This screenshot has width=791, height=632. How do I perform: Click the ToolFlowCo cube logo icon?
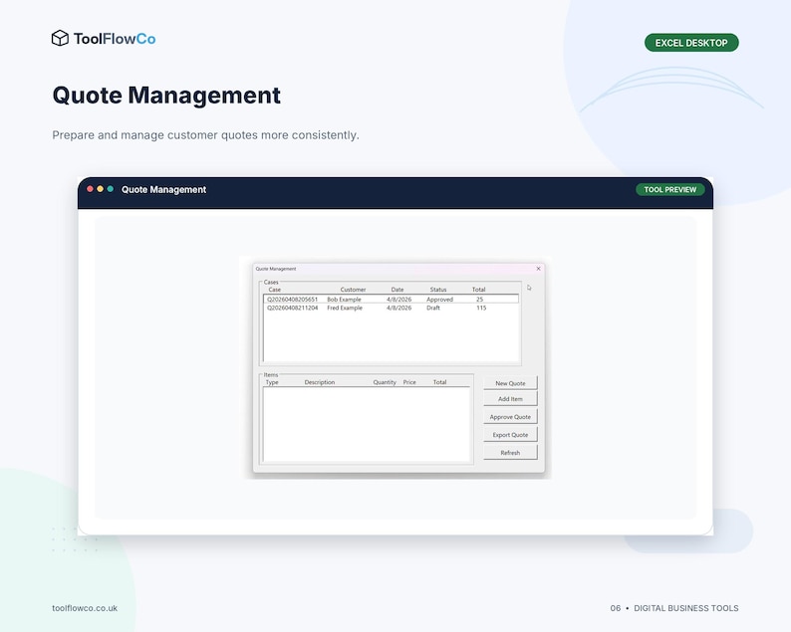[x=60, y=38]
